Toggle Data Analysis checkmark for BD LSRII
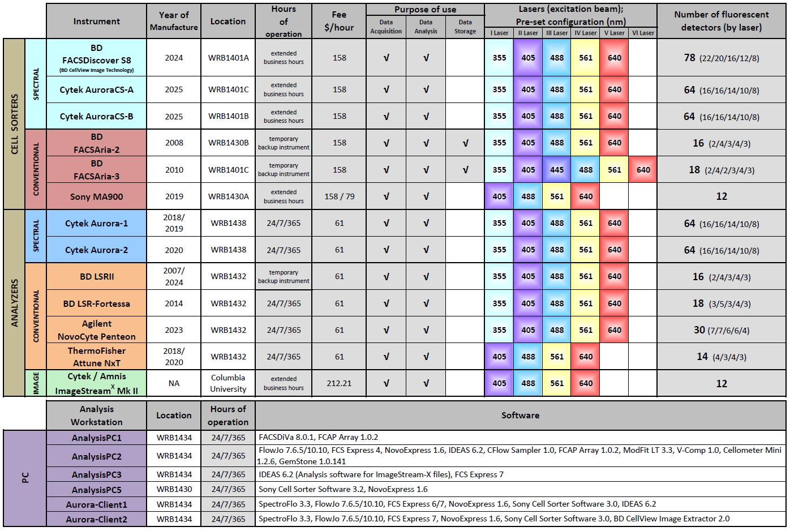This screenshot has height=531, width=790. click(x=426, y=276)
